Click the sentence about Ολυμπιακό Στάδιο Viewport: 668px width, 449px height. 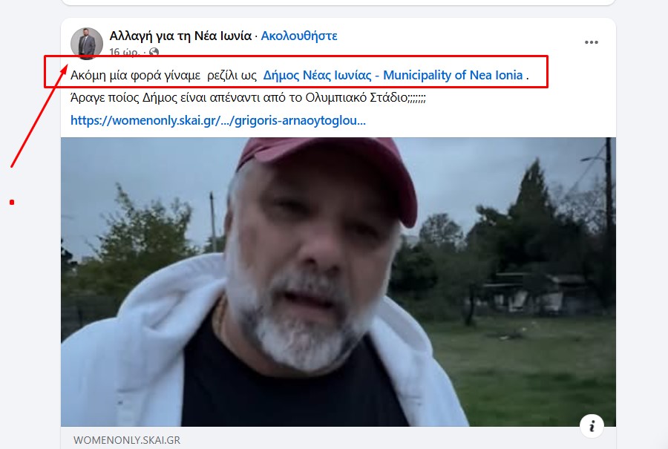coord(248,97)
